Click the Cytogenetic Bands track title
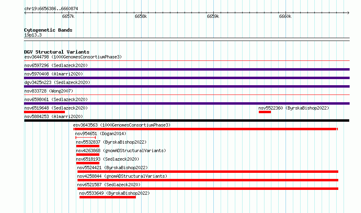361x213 pixels. point(48,30)
